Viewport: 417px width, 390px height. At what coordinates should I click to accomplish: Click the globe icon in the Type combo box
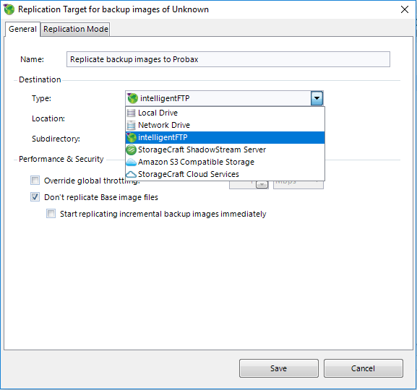click(x=132, y=98)
